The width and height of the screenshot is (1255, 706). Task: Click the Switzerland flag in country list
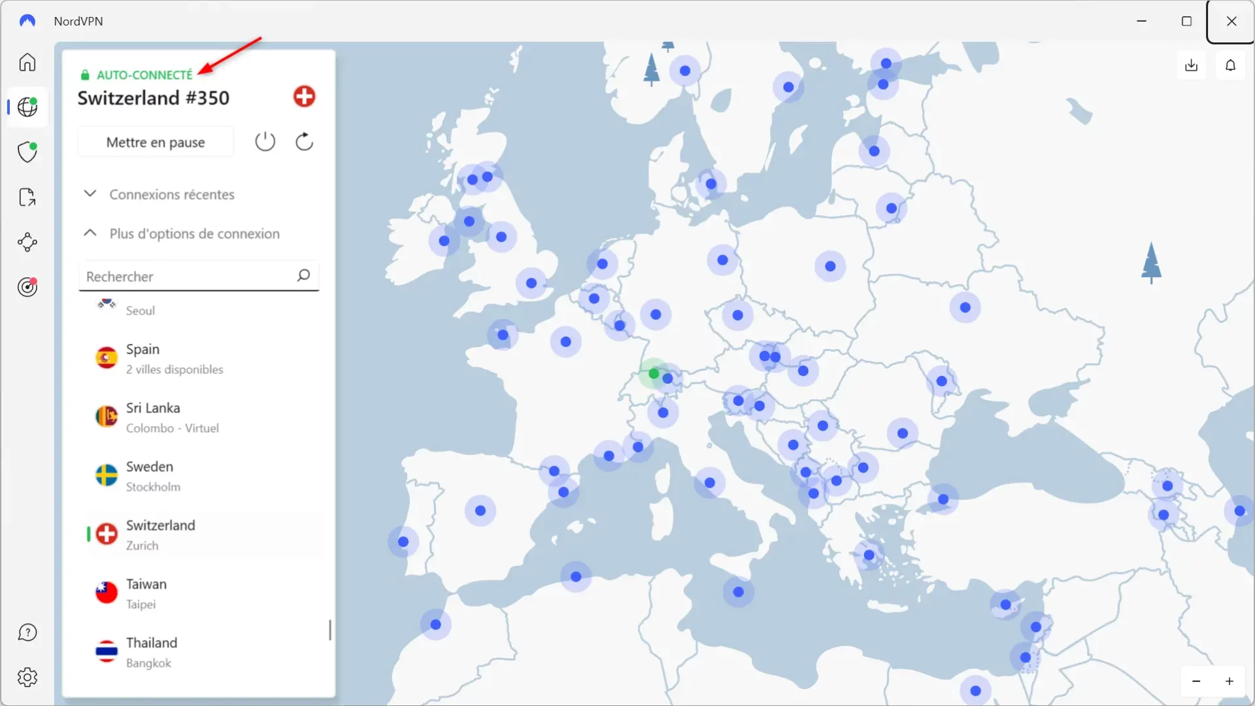107,534
